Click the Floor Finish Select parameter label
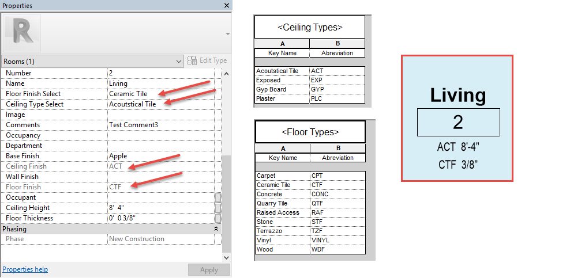The width and height of the screenshot is (570, 278). [x=33, y=94]
